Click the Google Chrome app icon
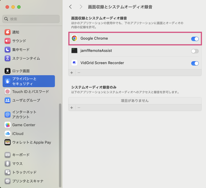Screen dimensions: 206x188 tap(74, 38)
